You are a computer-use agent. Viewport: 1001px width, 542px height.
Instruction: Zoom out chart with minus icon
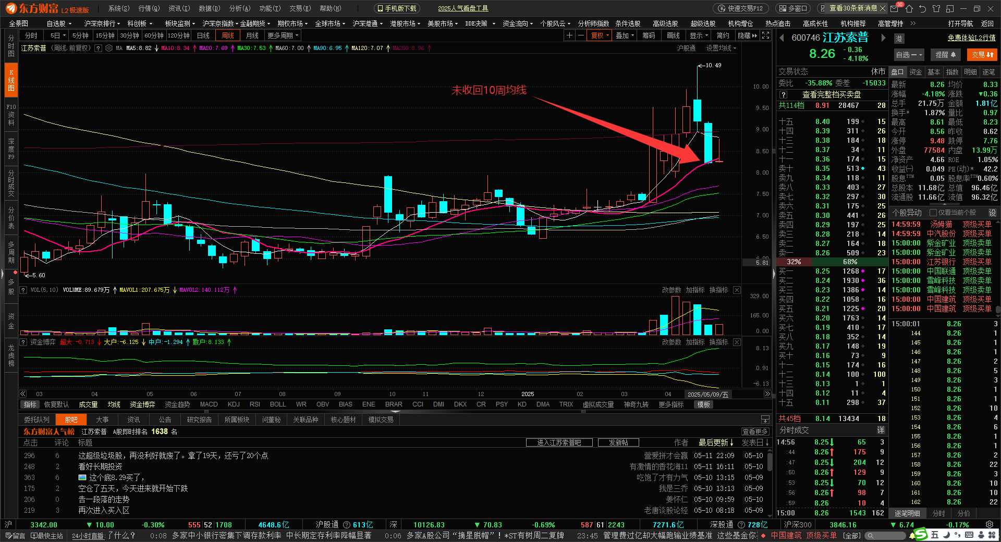coord(581,35)
